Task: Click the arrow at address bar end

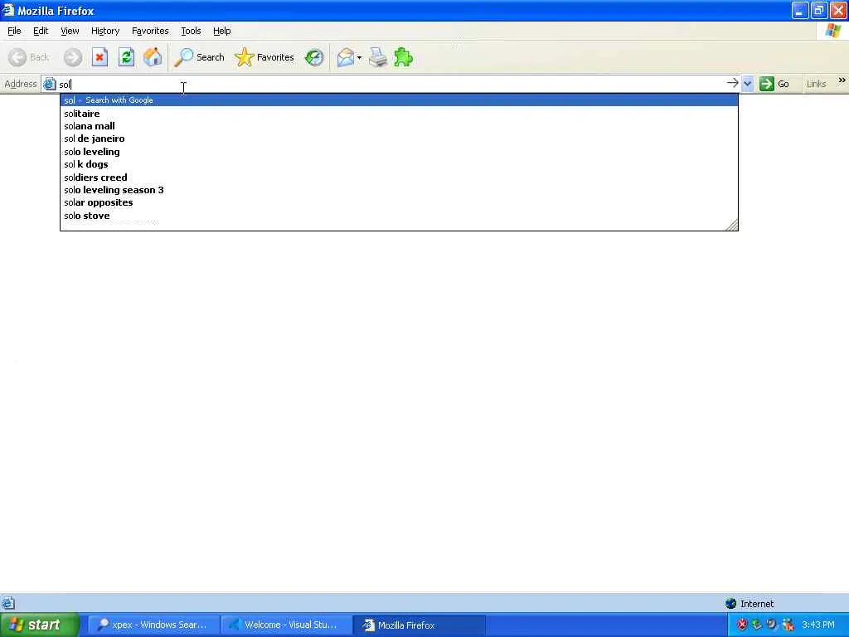Action: (x=732, y=84)
